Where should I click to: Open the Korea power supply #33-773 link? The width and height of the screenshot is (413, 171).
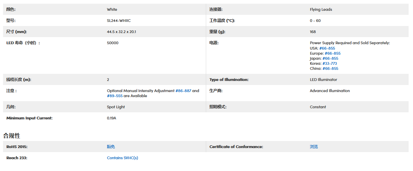[330, 63]
